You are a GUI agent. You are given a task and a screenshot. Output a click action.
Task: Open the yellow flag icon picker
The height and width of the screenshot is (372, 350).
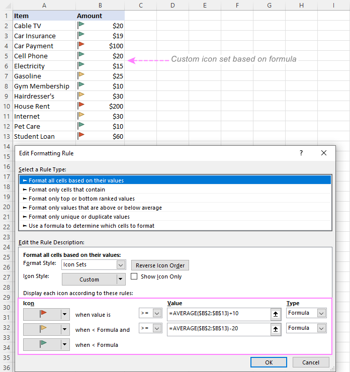click(x=46, y=329)
